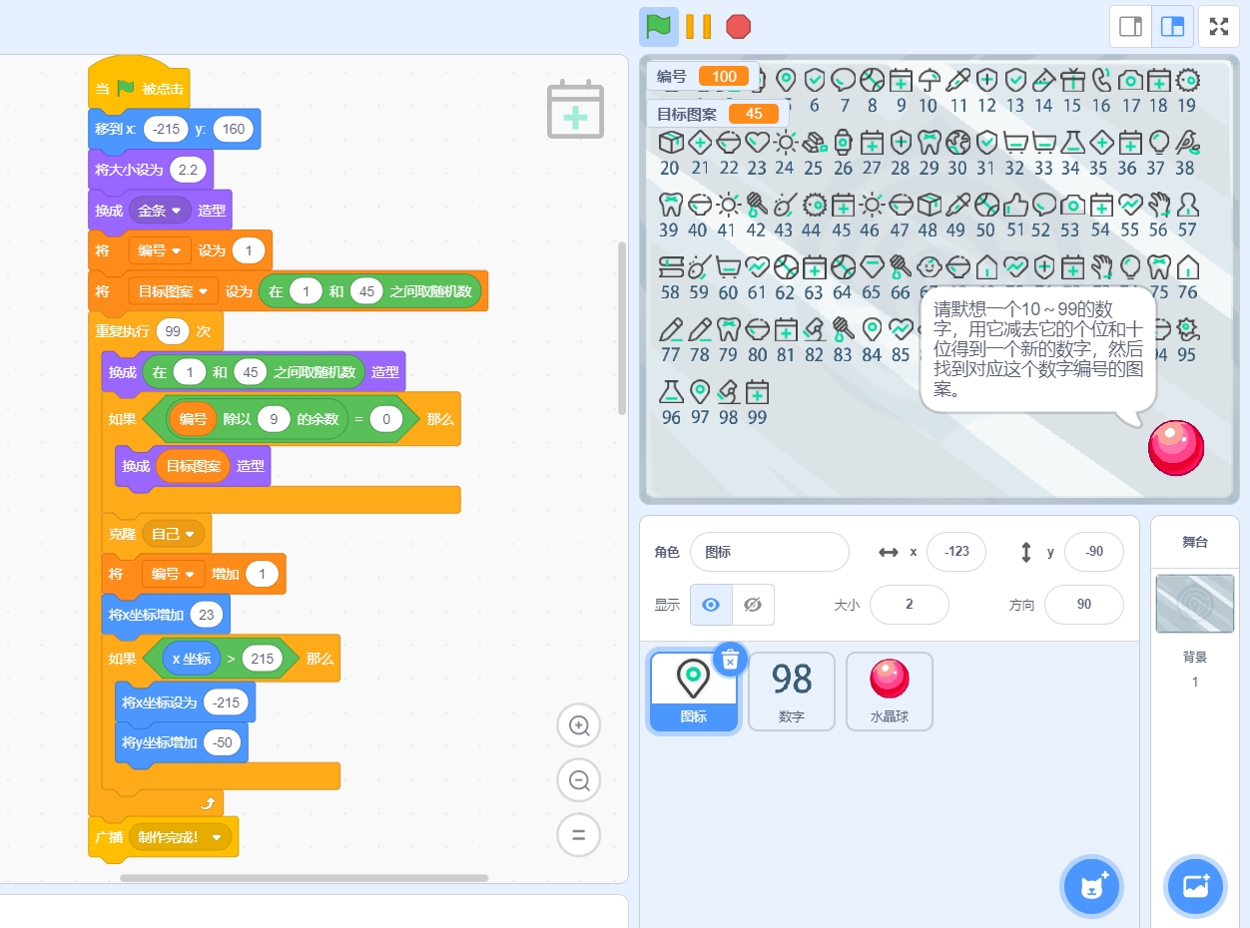Viewport: 1250px width, 928px height.
Task: Delete the 图标 sprite via trash icon
Action: (x=731, y=660)
